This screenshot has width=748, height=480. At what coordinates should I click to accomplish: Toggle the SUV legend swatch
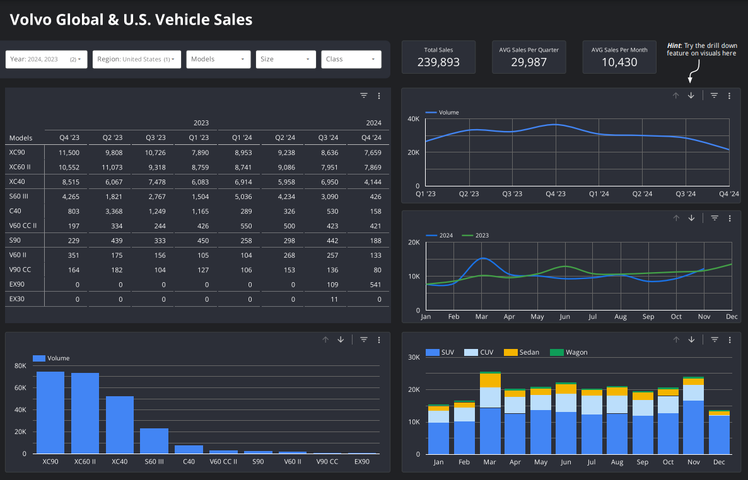tap(432, 353)
